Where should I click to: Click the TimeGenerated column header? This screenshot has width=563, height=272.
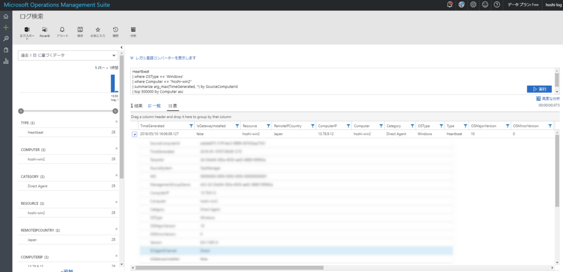tap(152, 126)
